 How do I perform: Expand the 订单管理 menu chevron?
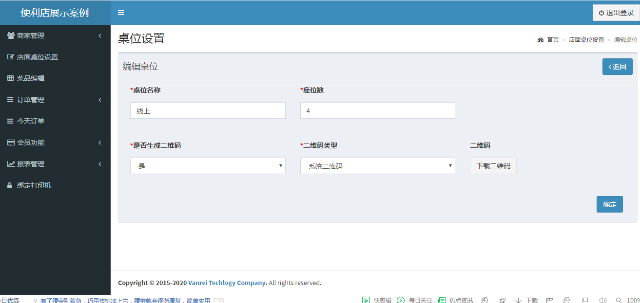[x=100, y=100]
